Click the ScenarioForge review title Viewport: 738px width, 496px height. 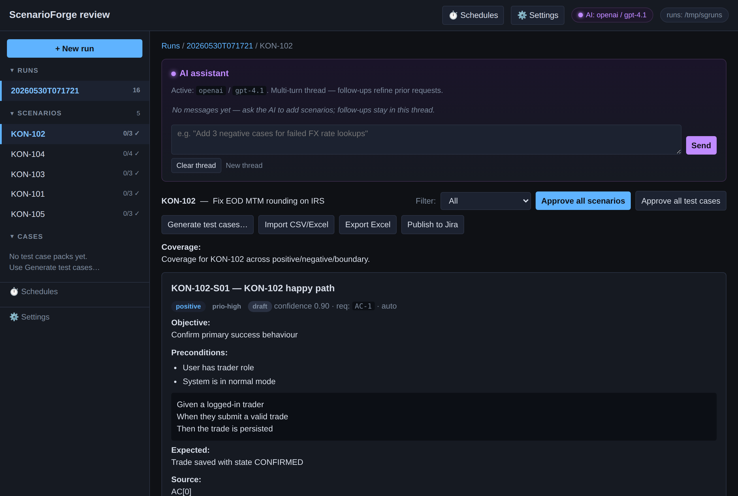point(59,14)
